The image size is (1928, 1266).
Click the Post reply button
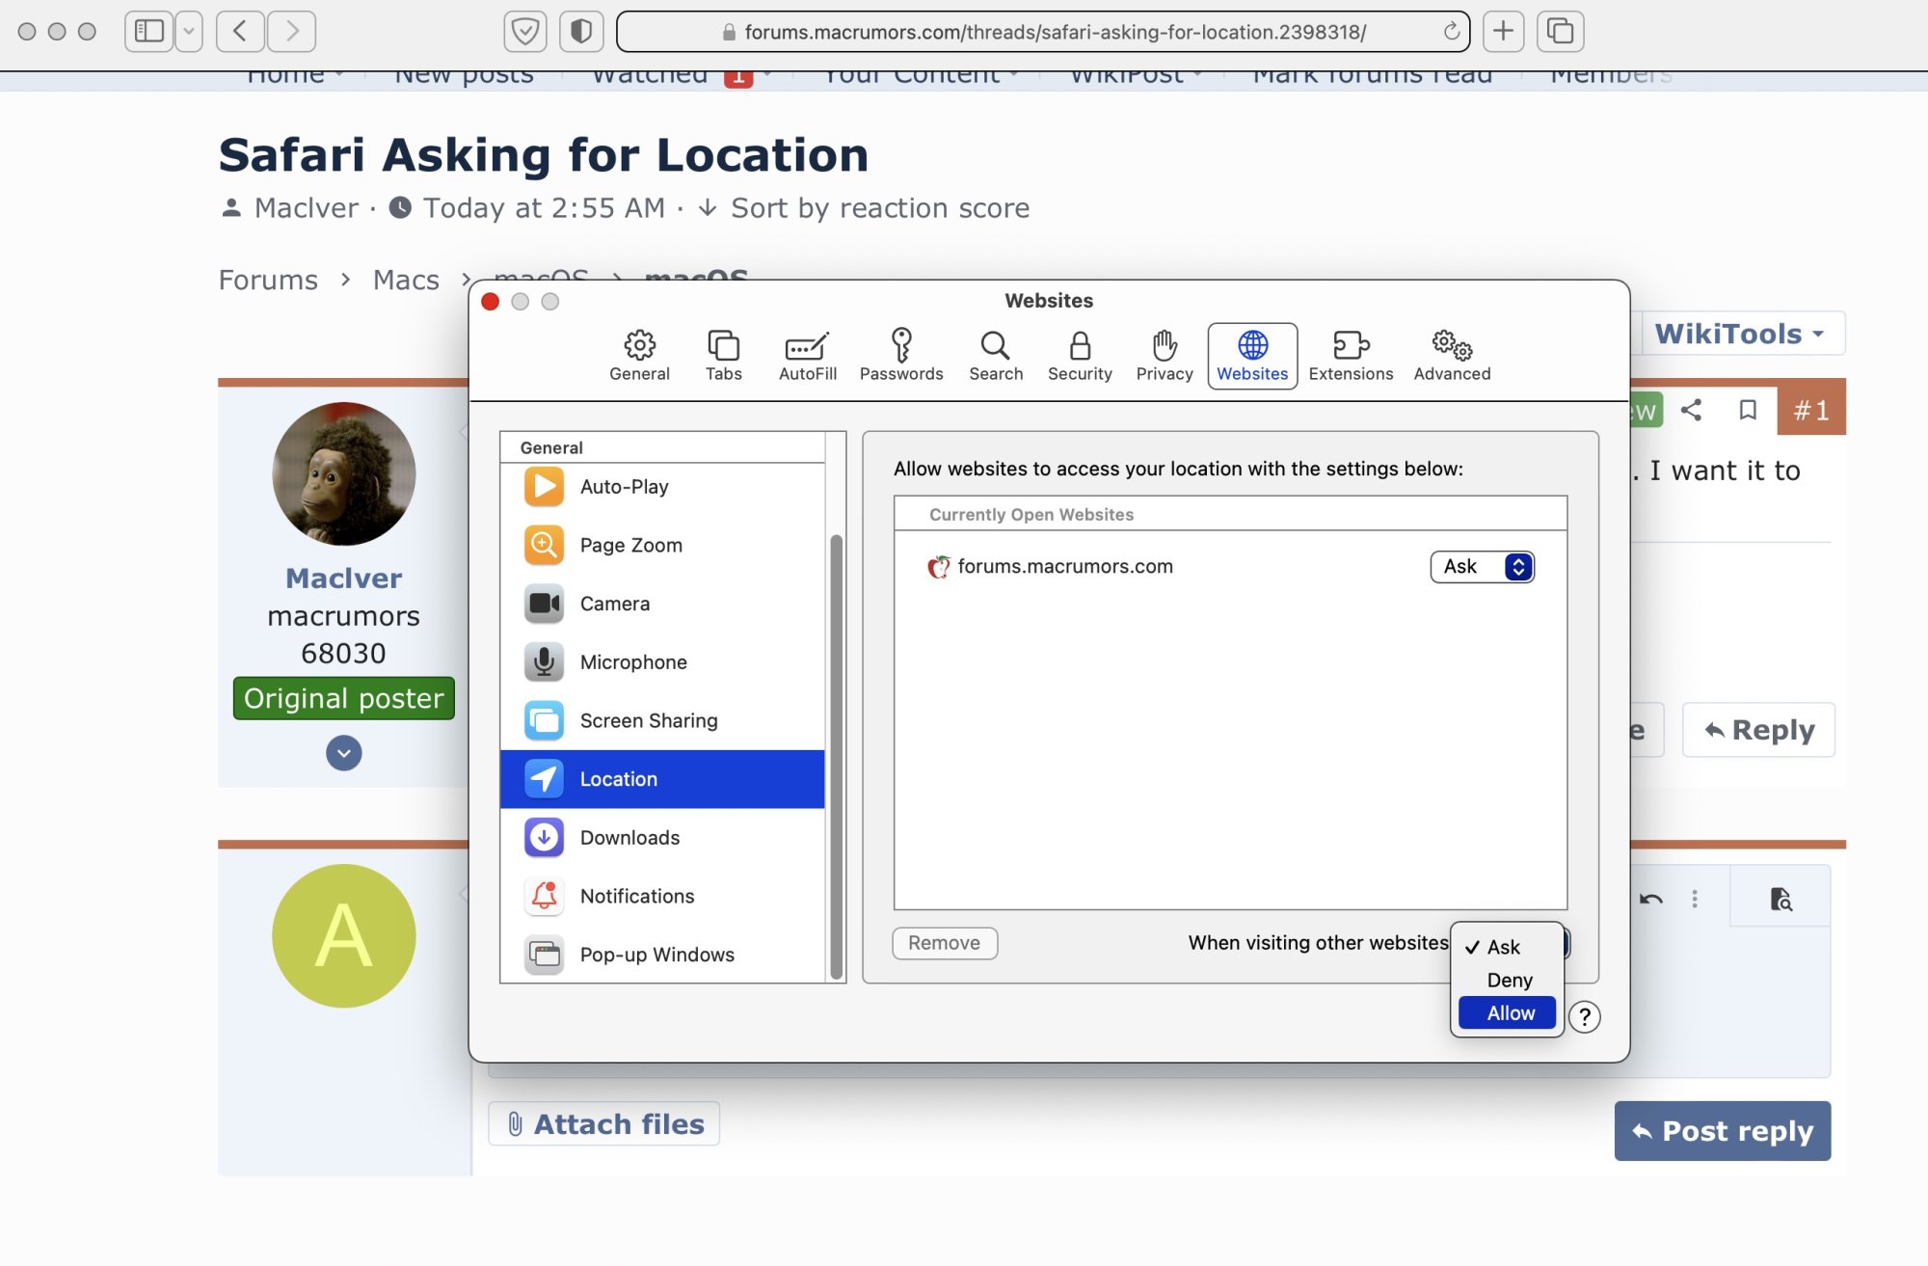(1722, 1131)
